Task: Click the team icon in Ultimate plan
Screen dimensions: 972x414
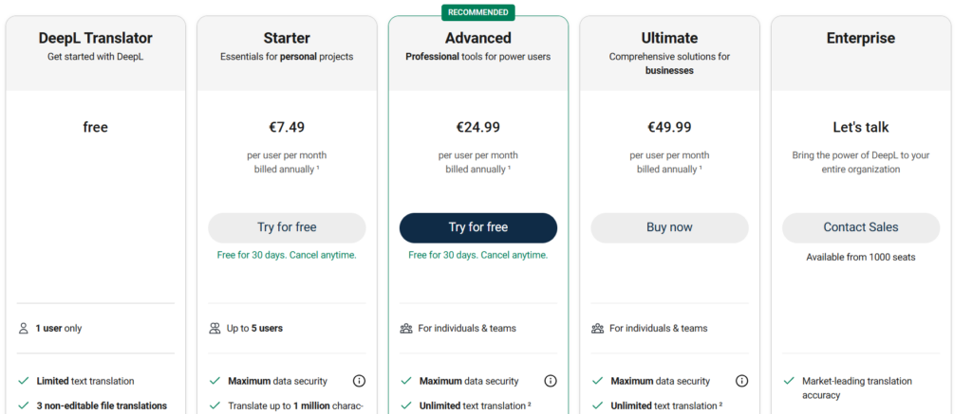Action: tap(598, 328)
